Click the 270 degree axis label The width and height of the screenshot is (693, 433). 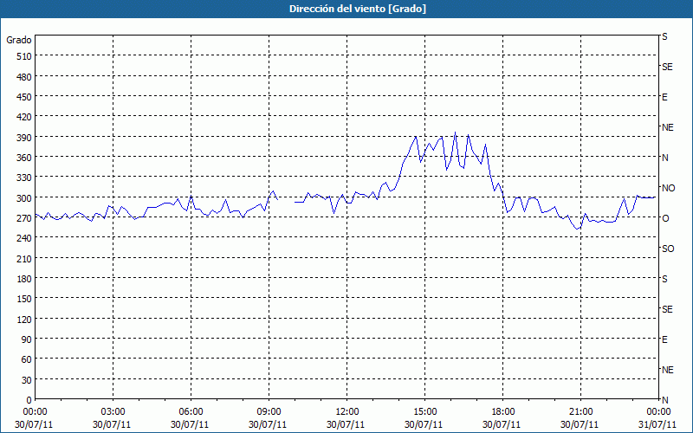pos(24,218)
